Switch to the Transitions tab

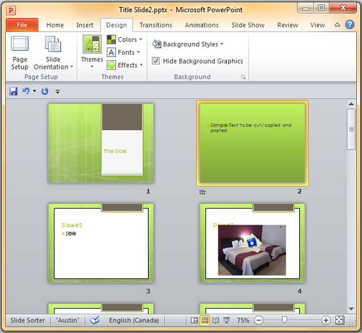pos(156,25)
